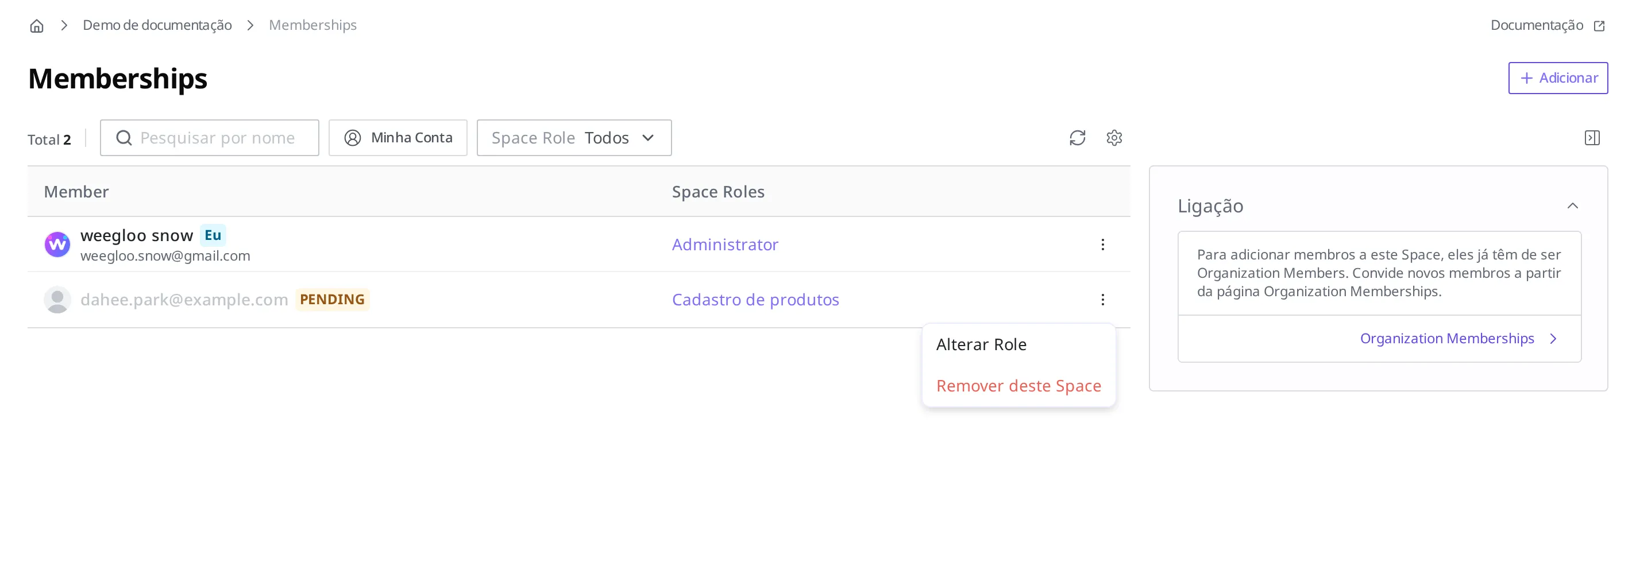Open Organization Memberships link
This screenshot has width=1636, height=574.
[x=1447, y=339]
